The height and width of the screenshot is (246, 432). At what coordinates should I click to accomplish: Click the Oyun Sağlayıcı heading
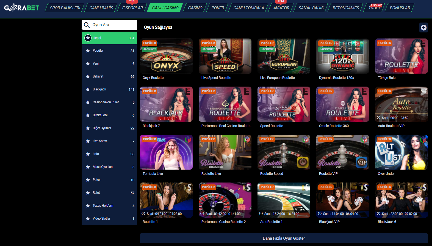[158, 27]
